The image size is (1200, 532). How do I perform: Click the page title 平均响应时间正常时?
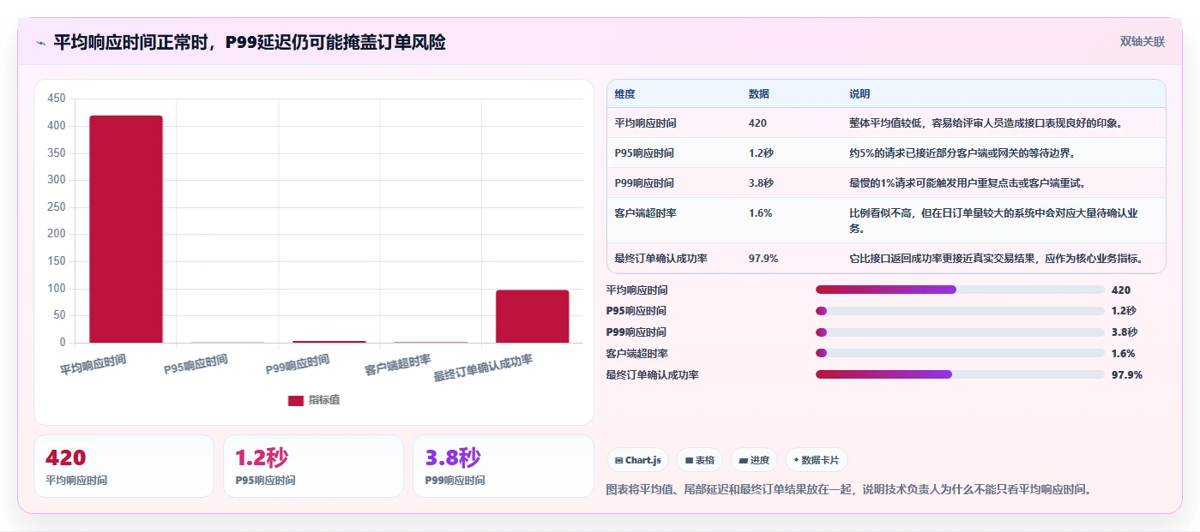(x=250, y=42)
